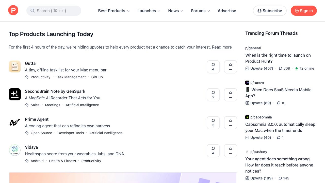Screen dimensions: 325x183
Task: Open comments for SecondBrain Note
Action: [x=213, y=95]
